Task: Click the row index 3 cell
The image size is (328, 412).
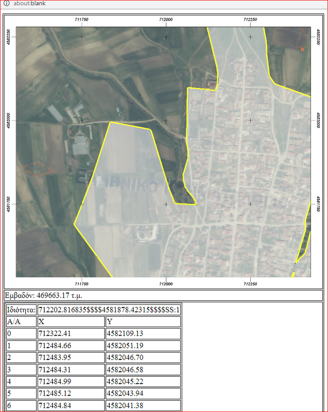Action: pyautogui.click(x=21, y=370)
